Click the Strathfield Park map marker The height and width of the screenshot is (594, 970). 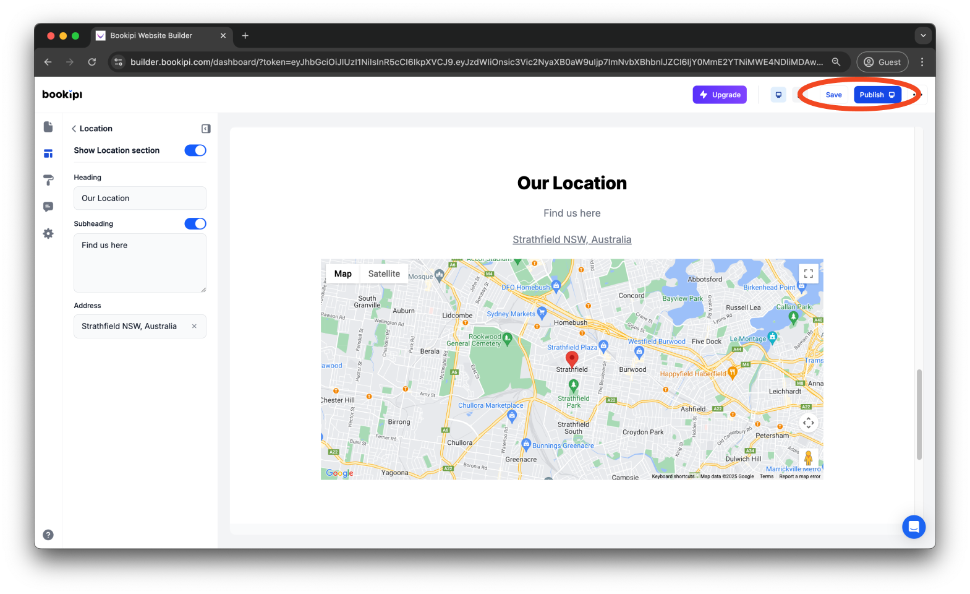(574, 386)
